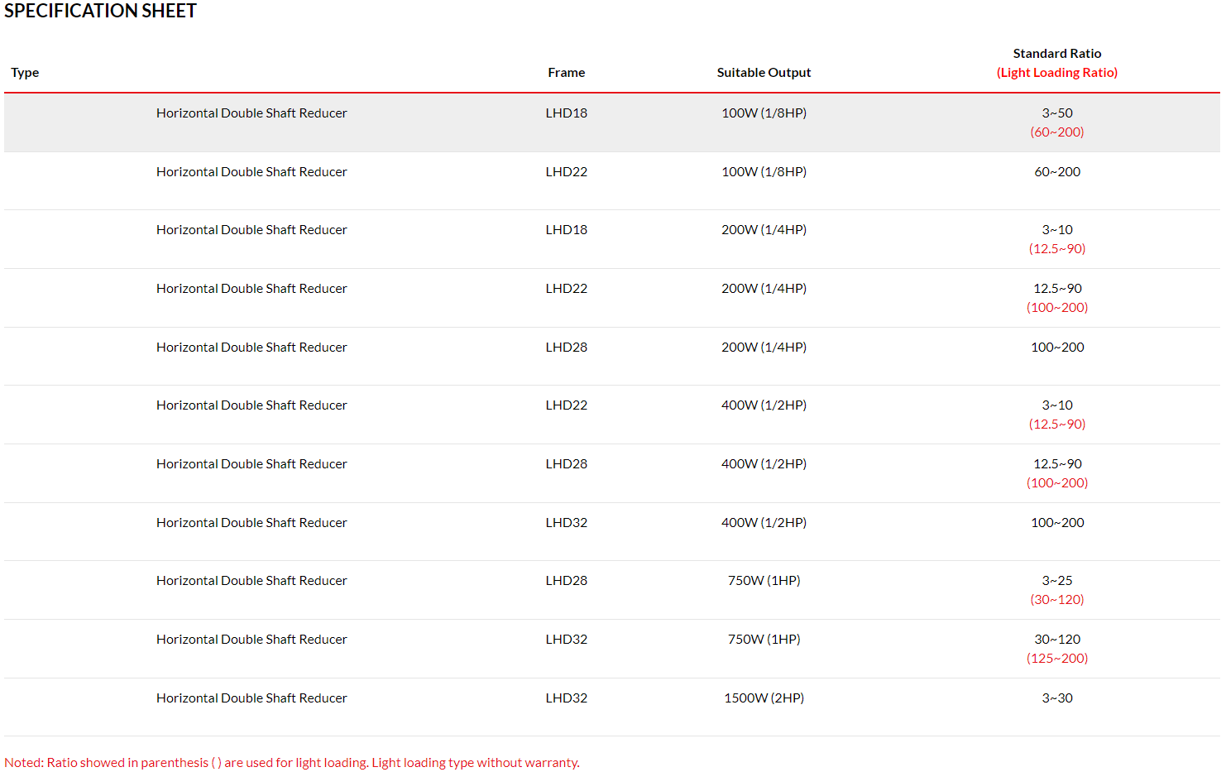Viewport: 1226px width, 772px height.
Task: Click the Frame column header
Action: [567, 73]
